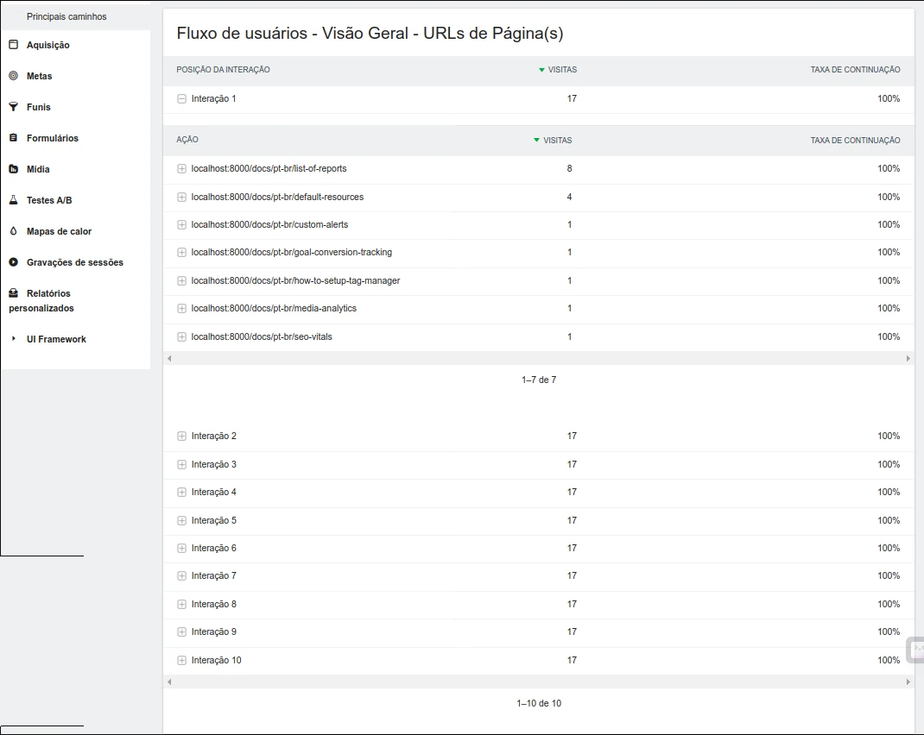924x735 pixels.
Task: Open the Principais caminhos submenu item
Action: pos(66,16)
